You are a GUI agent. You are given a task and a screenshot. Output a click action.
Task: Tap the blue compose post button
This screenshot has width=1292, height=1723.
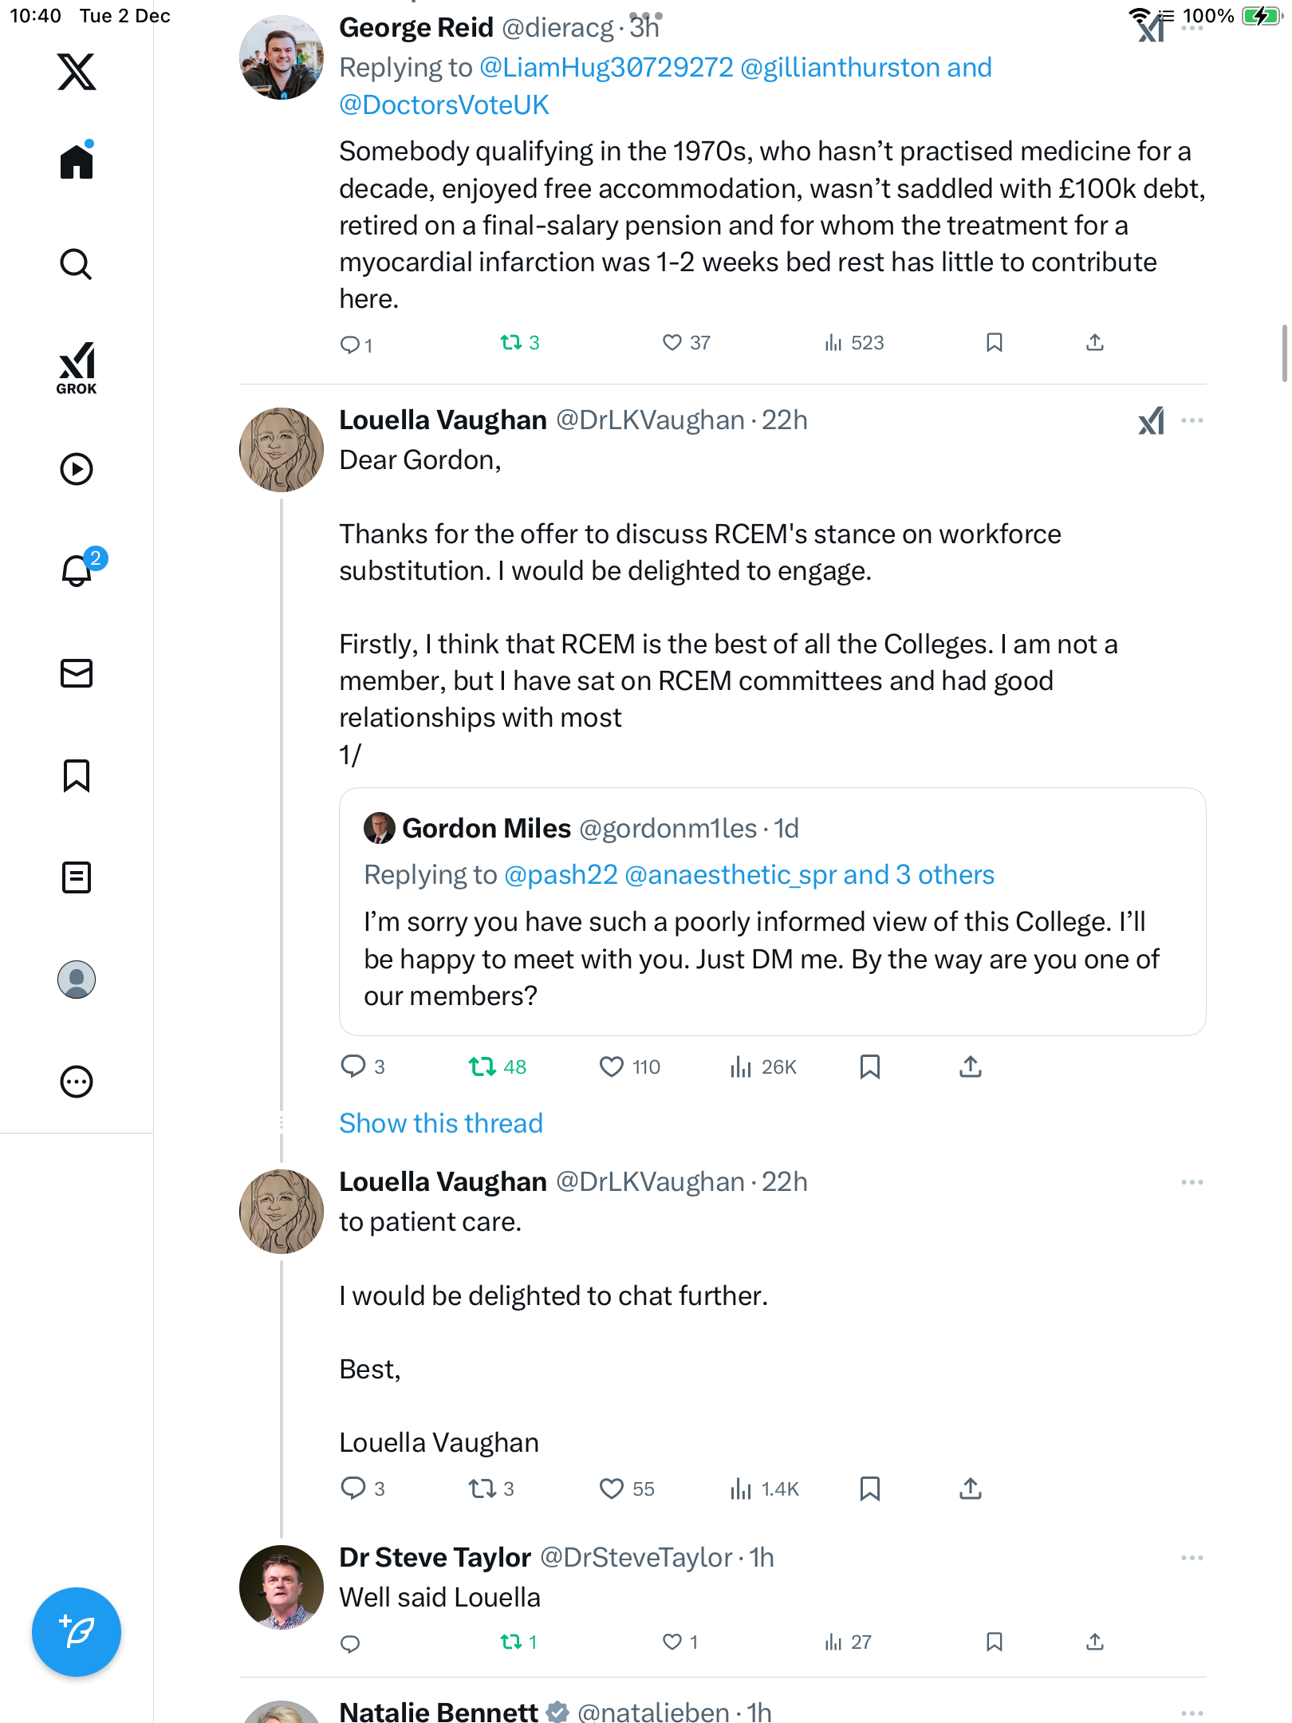pyautogui.click(x=77, y=1632)
